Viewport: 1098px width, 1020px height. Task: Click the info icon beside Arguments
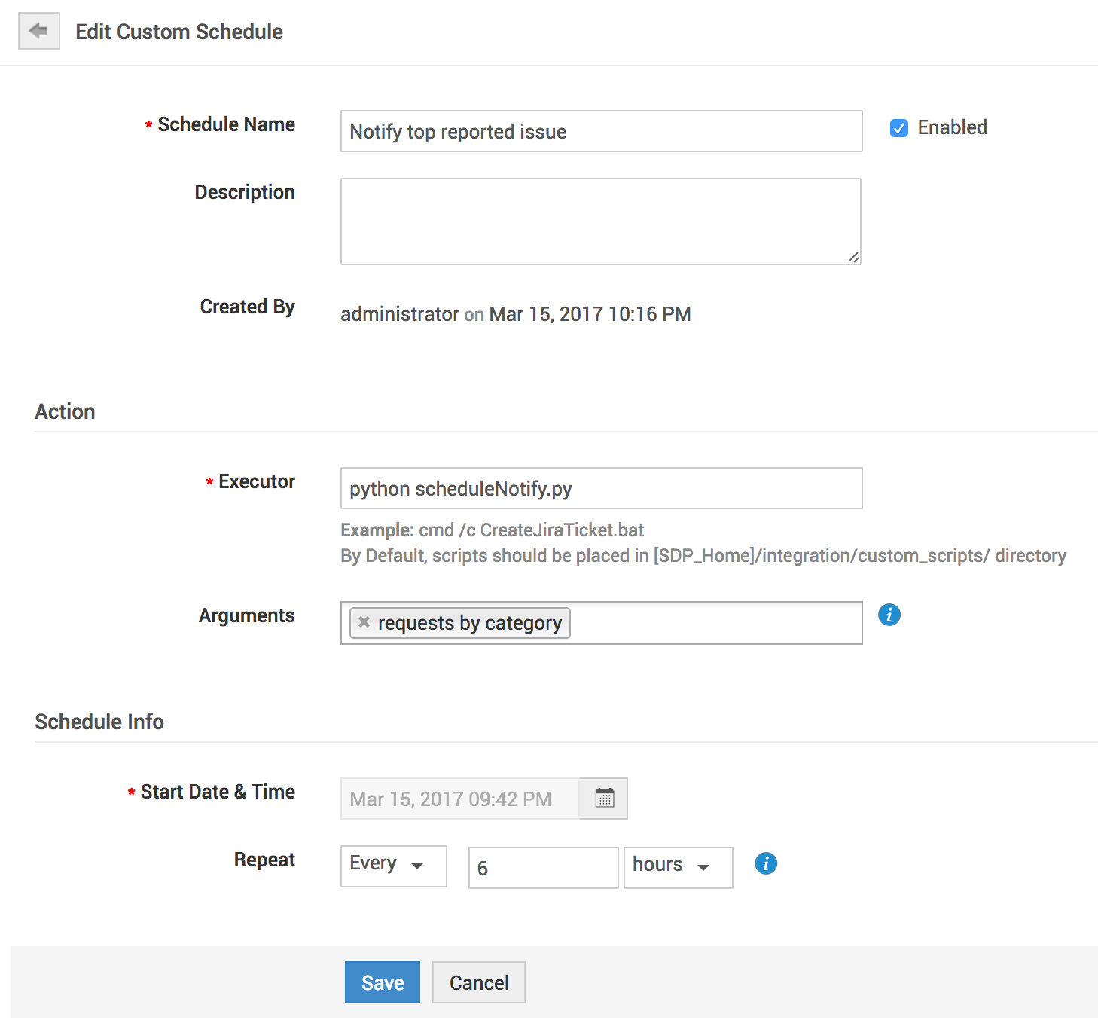tap(889, 615)
